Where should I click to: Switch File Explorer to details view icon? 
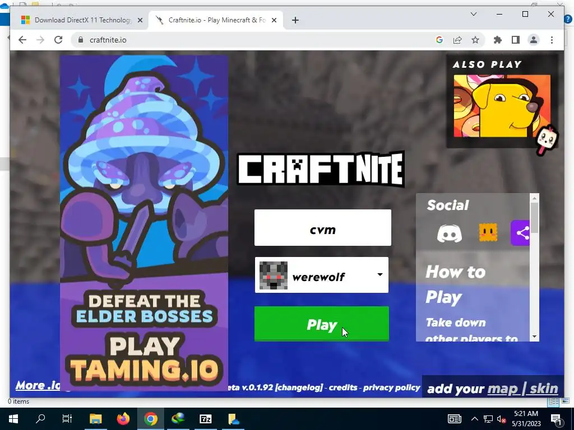tap(553, 402)
